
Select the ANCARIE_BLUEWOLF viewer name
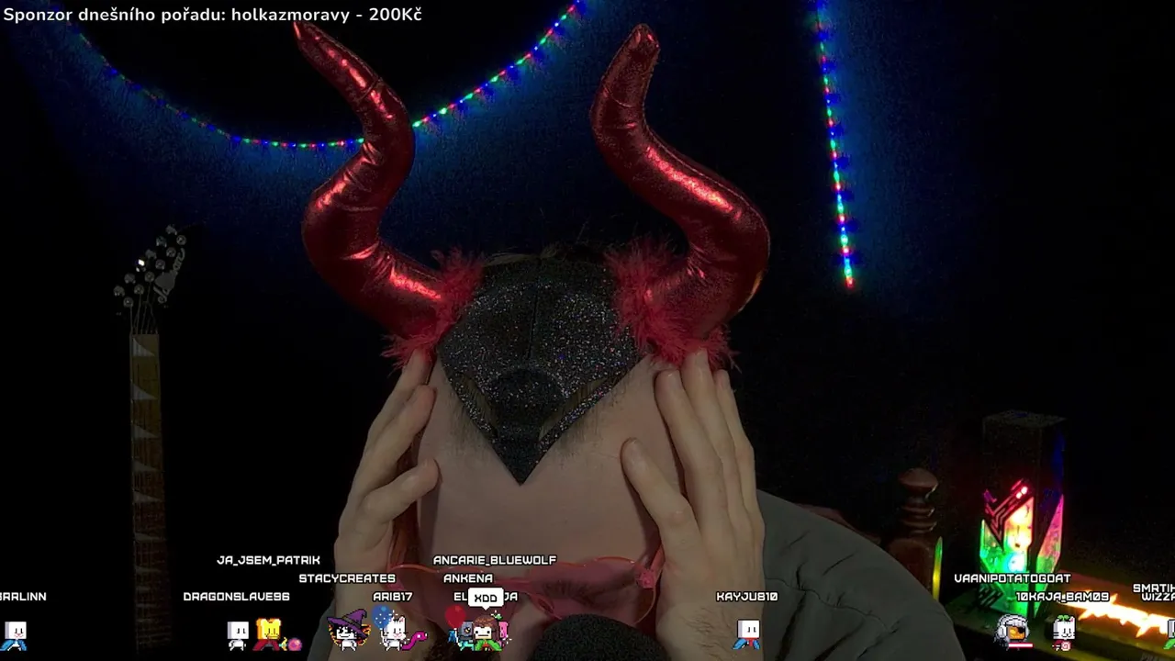tap(495, 560)
